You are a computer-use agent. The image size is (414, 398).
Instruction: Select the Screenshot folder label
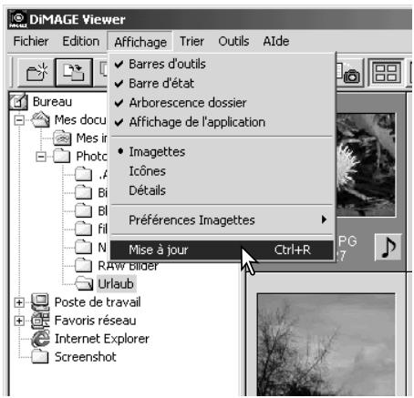[86, 357]
